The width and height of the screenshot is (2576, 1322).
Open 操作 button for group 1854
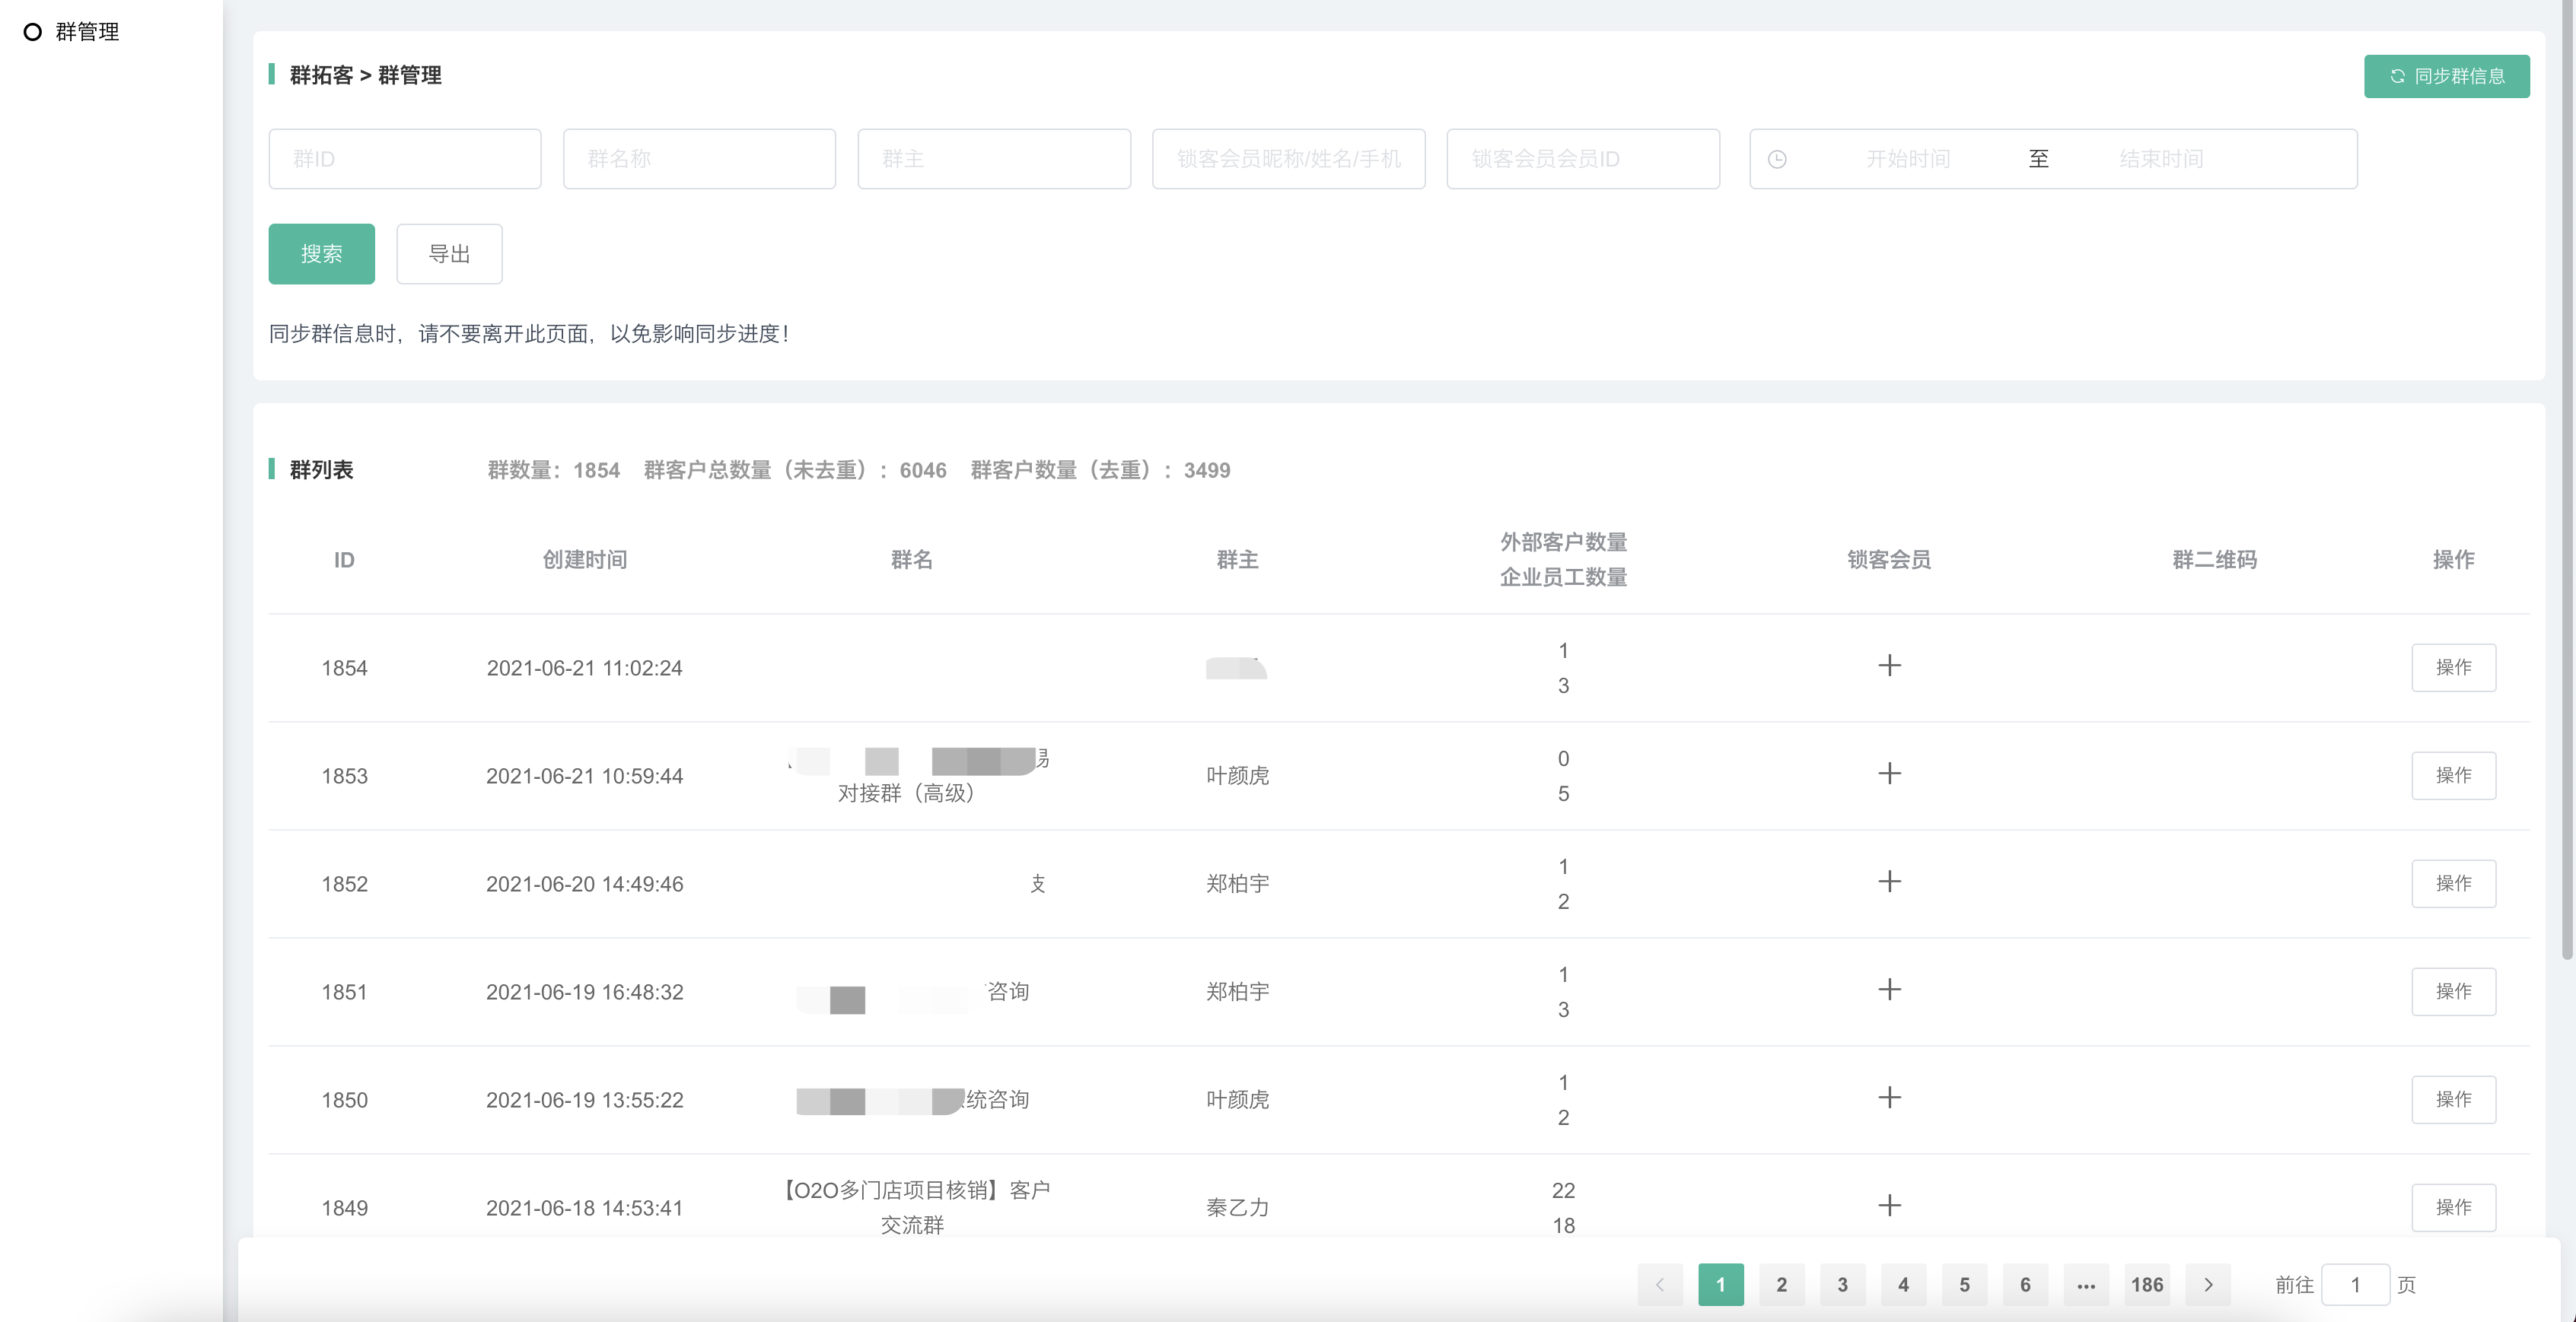tap(2453, 668)
